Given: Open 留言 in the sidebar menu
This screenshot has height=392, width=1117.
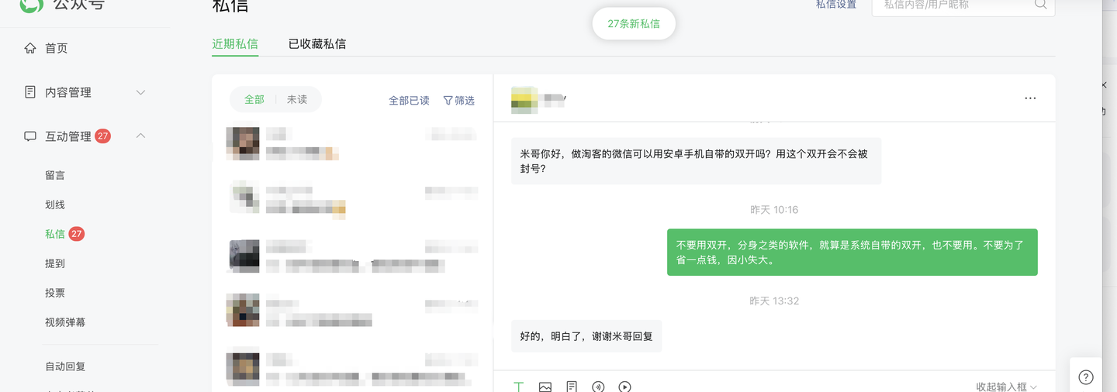Looking at the screenshot, I should pyautogui.click(x=55, y=175).
